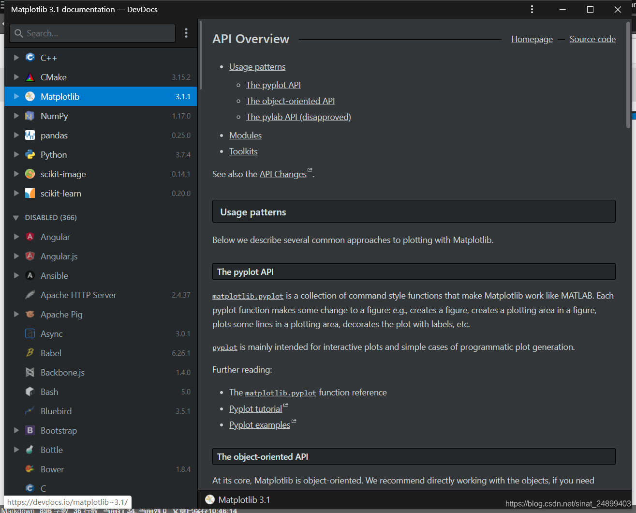Select the pandas 0.25.0 entry
Viewport: 636px width, 513px height.
click(101, 135)
